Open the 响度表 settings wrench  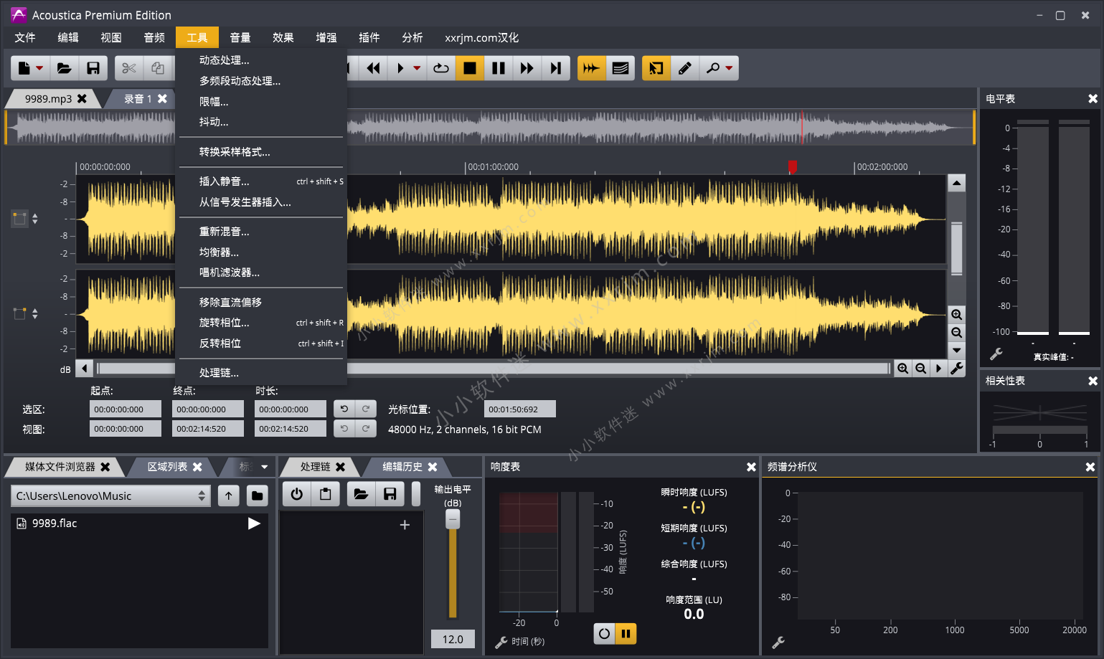pyautogui.click(x=501, y=642)
